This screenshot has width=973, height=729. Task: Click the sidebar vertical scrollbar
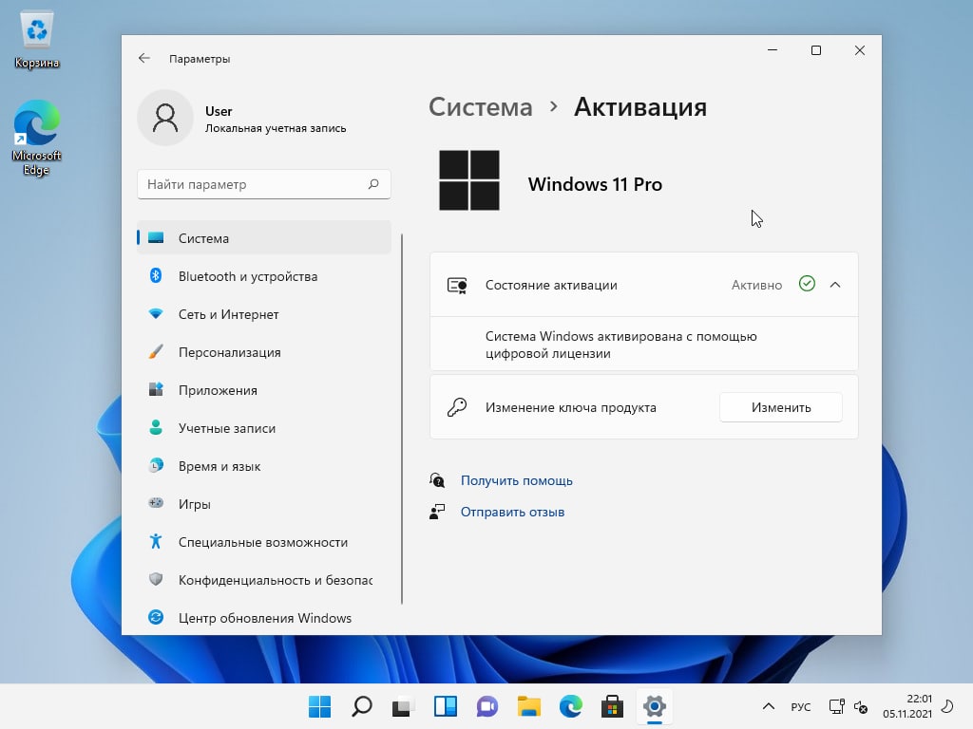[402, 419]
